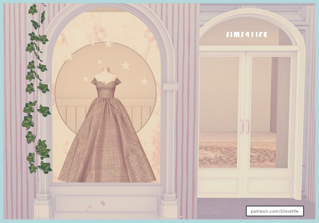Click the double door handles
319x223 pixels.
pyautogui.click(x=245, y=127)
